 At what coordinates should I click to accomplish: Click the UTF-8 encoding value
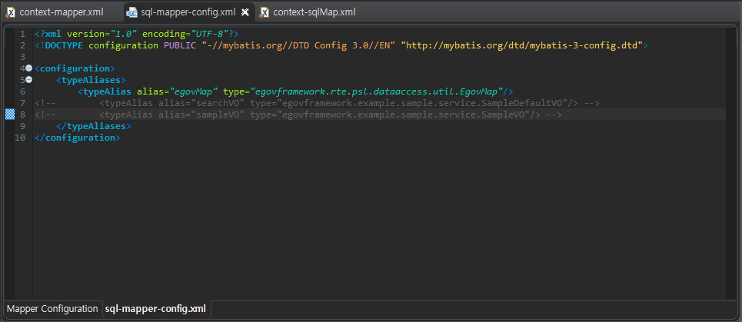pyautogui.click(x=211, y=34)
